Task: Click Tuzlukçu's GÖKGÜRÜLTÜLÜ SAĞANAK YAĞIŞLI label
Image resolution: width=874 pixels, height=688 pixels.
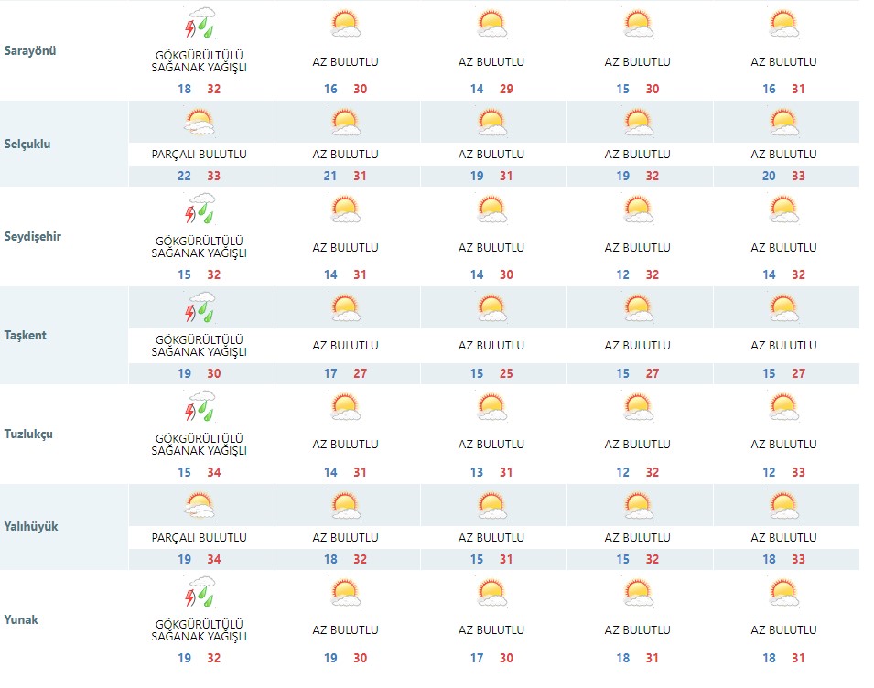Action: coord(199,445)
